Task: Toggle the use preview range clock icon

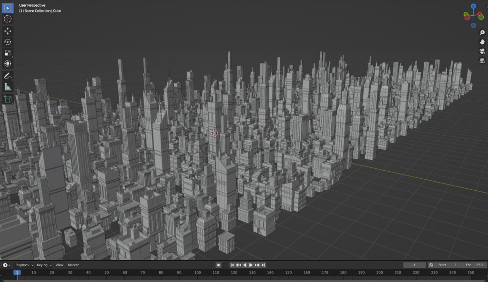Action: click(x=431, y=265)
